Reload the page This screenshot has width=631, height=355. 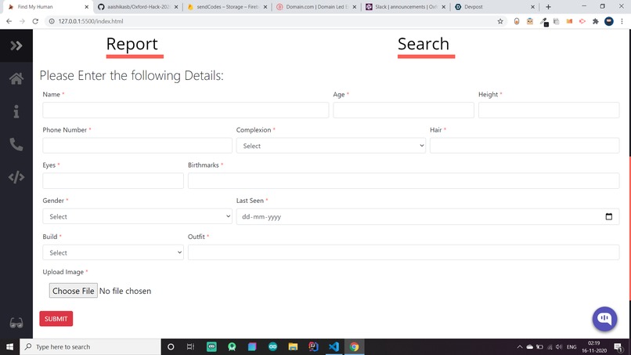(x=35, y=21)
